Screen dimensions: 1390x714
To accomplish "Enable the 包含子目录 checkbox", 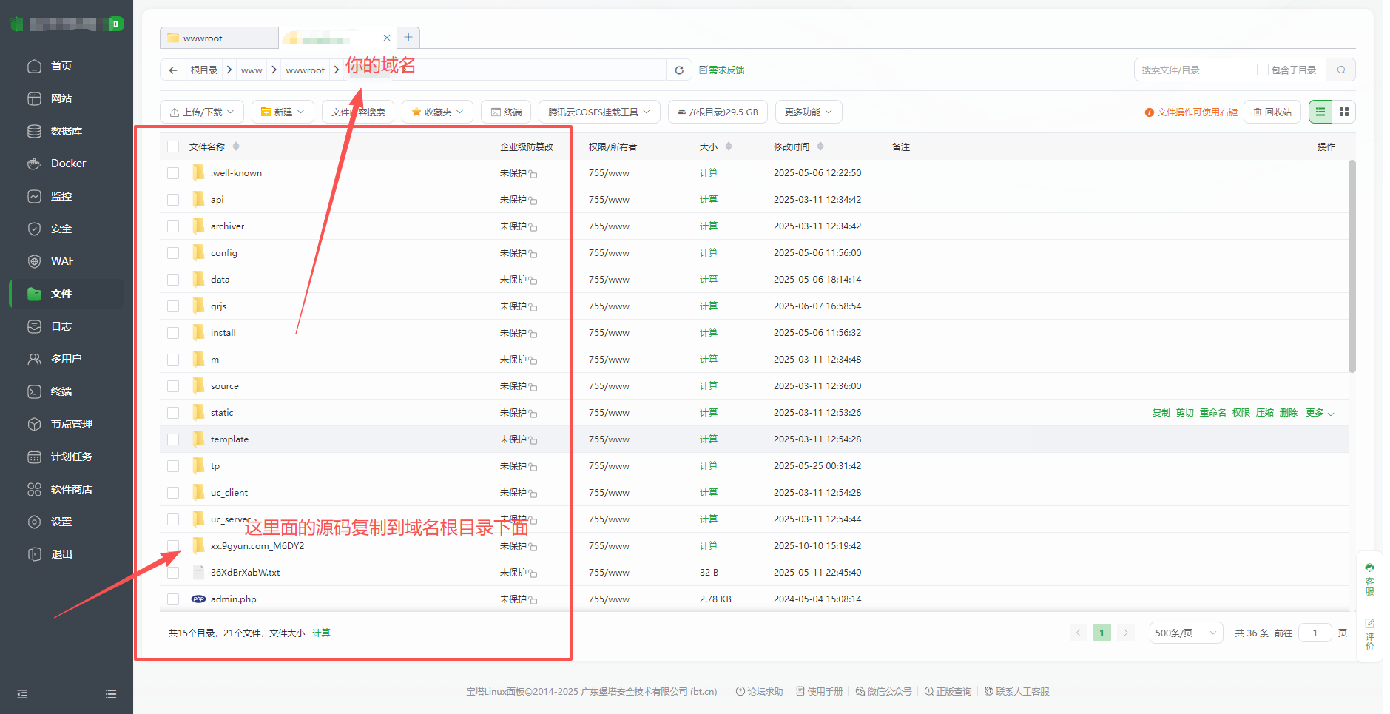I will (x=1263, y=70).
